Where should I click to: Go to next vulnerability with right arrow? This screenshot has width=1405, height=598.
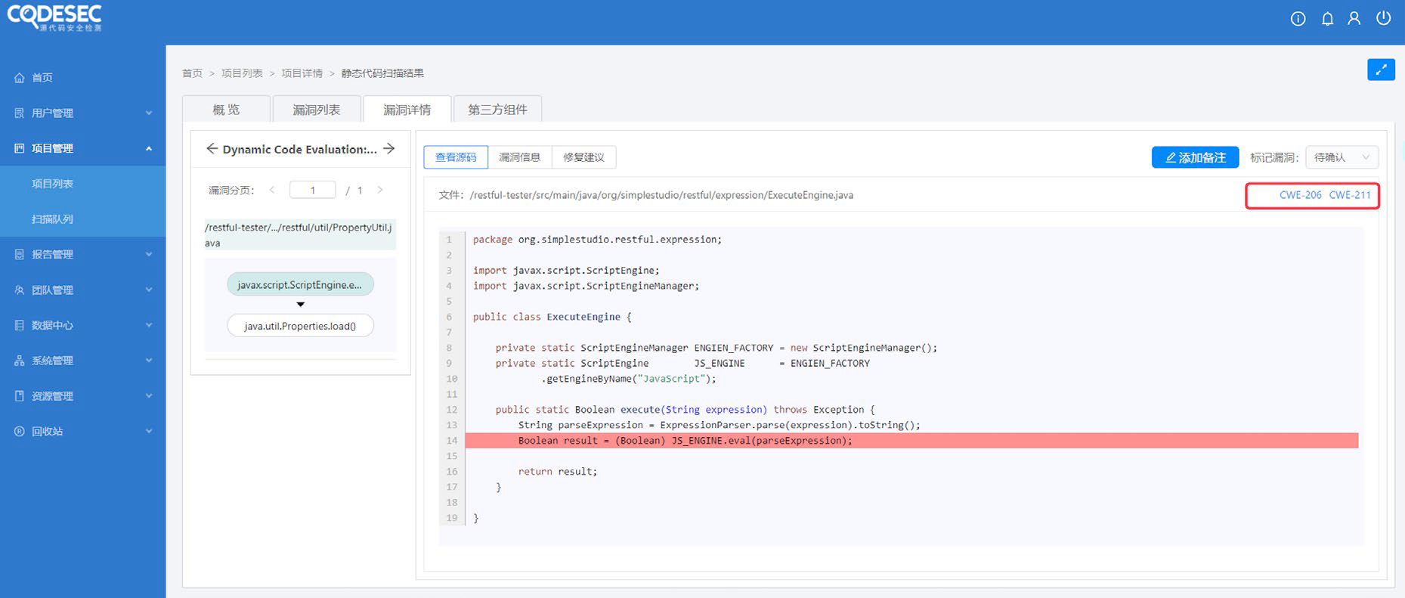(389, 149)
